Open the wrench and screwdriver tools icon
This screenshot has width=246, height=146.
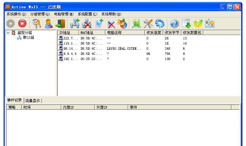148,23
